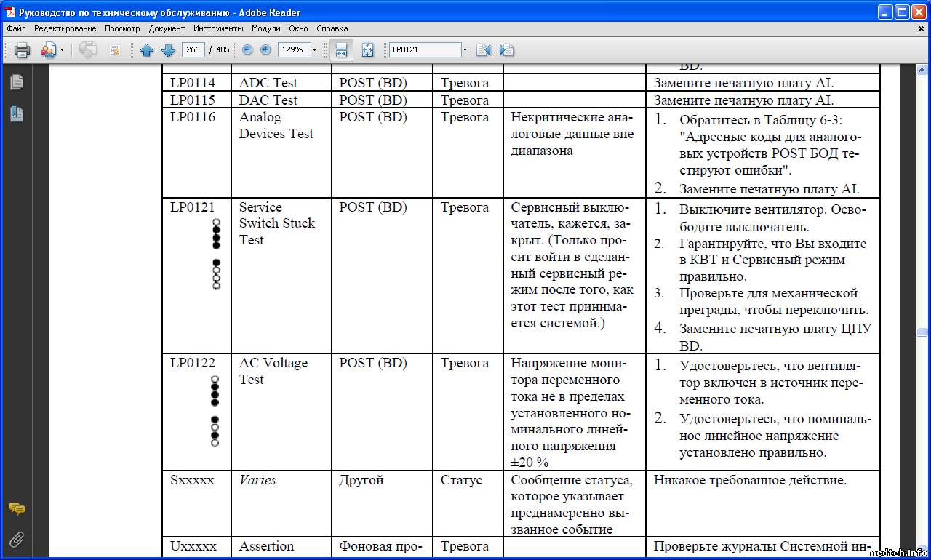Toggle fit one full page view
The width and height of the screenshot is (931, 560).
coord(367,50)
